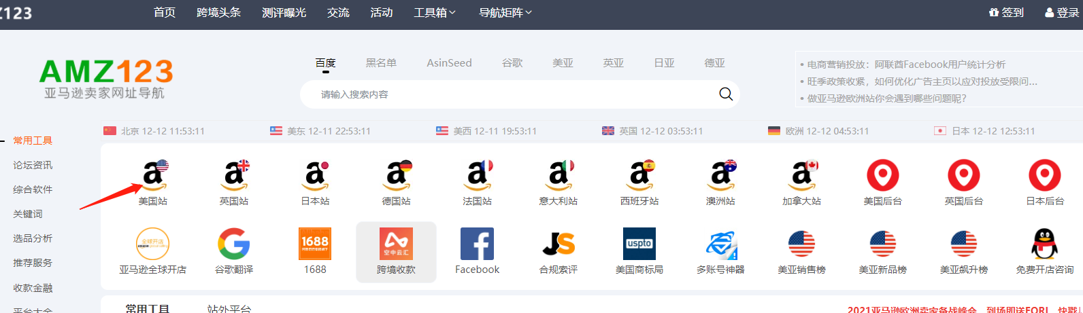The image size is (1083, 313).
Task: Open the Amazon Japan site (日本站) icon
Action: point(315,175)
